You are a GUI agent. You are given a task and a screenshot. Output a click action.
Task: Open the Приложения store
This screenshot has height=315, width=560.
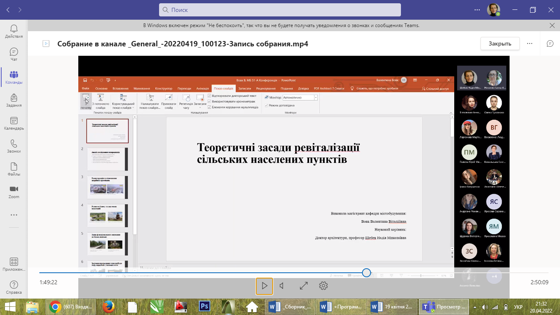(x=14, y=264)
